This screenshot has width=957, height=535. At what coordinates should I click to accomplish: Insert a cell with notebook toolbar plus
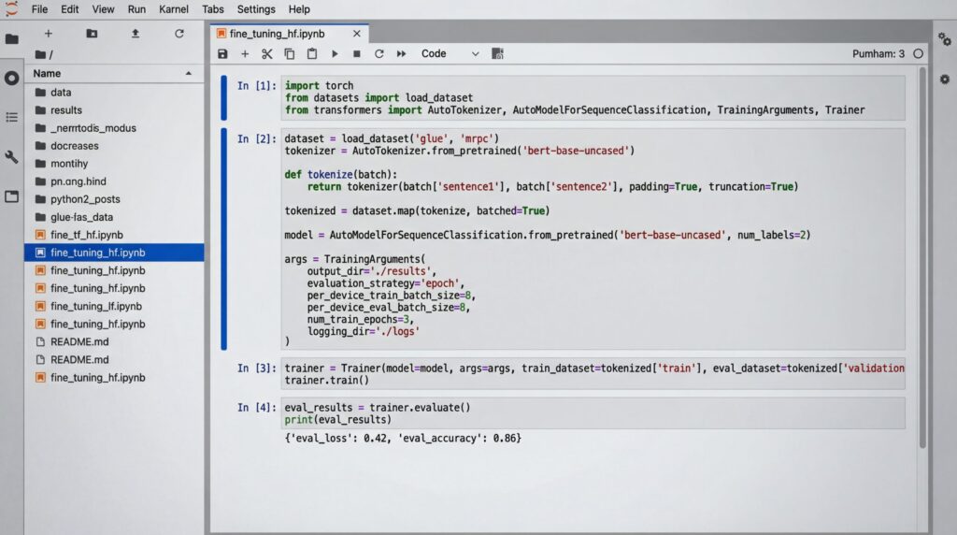(x=245, y=53)
